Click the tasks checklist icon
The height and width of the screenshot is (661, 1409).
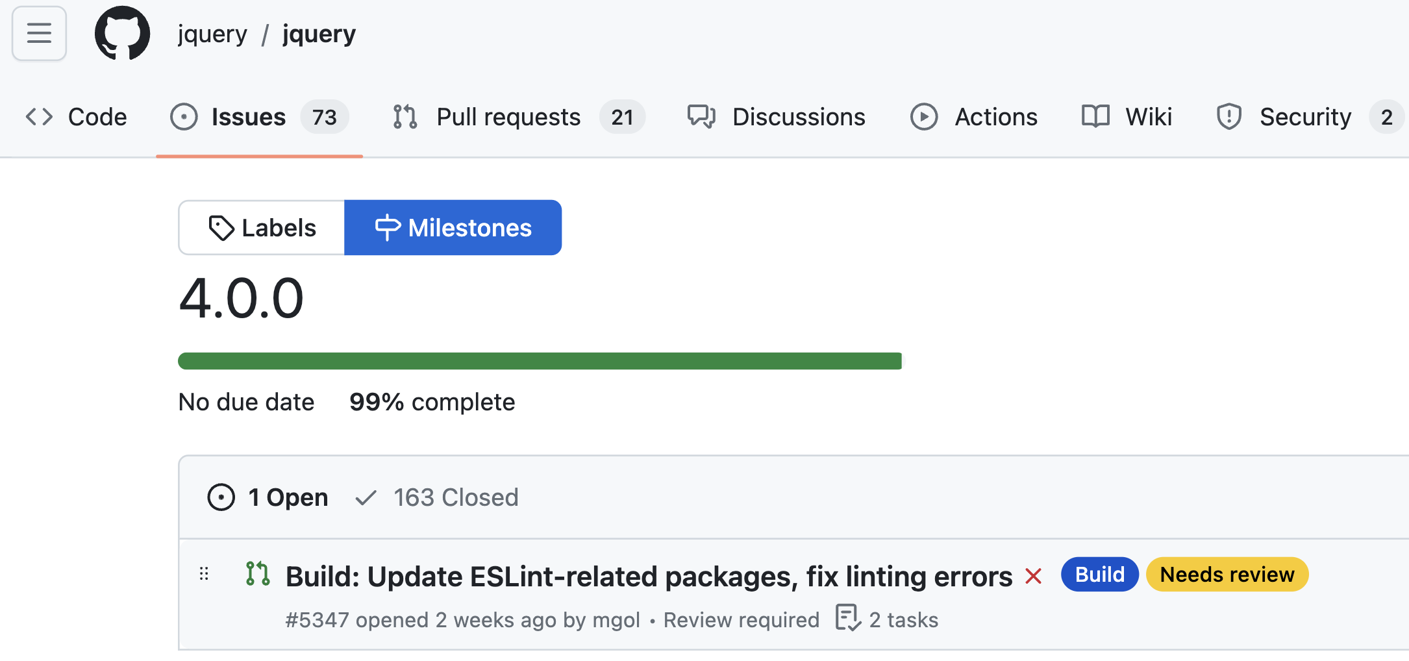(847, 617)
